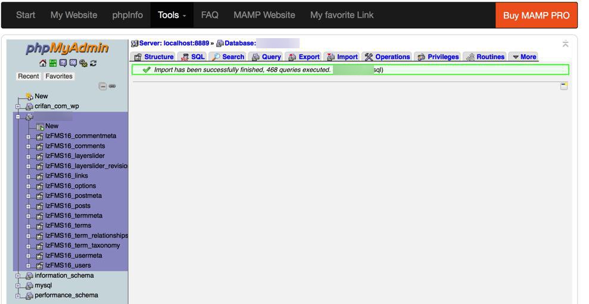The height and width of the screenshot is (304, 589).
Task: Expand the lzFMS16_commentmeta table node
Action: point(28,137)
